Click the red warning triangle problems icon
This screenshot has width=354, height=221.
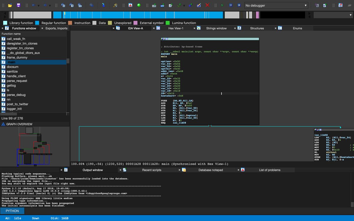click(130, 5)
